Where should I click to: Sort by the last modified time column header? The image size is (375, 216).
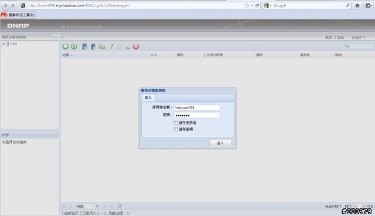(x=228, y=55)
